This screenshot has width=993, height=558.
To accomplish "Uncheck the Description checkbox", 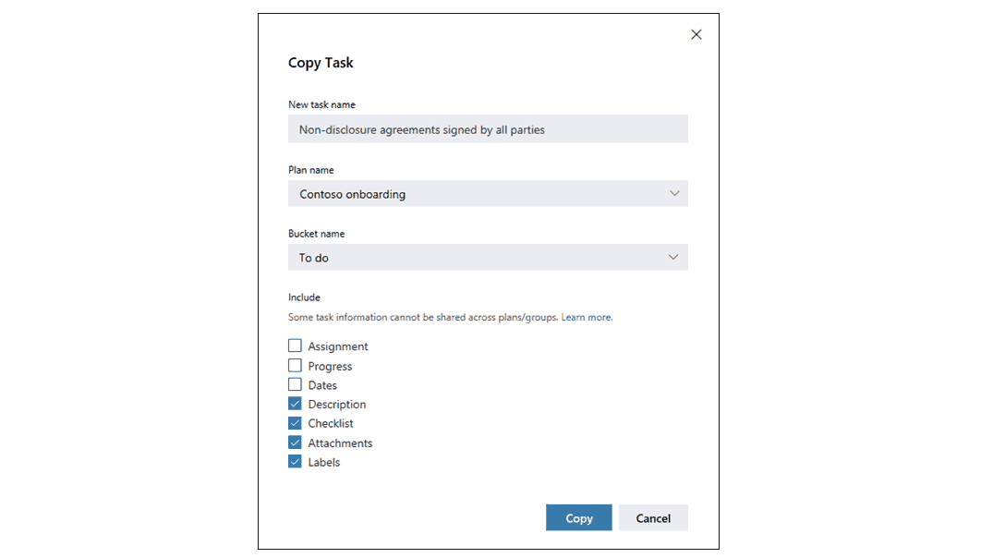I will (295, 404).
